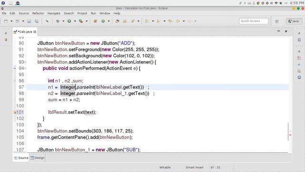305x172 pixels.
Task: Click the "SUB" string literal
Action: point(131,150)
